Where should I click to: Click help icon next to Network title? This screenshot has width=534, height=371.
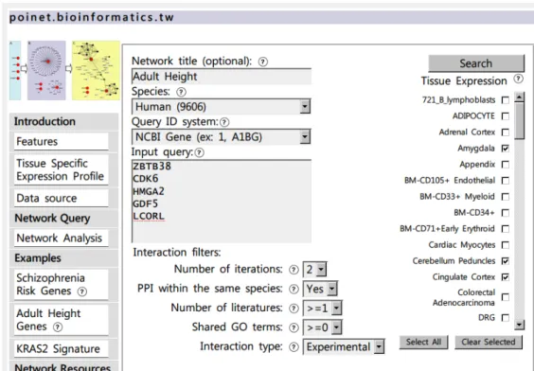pos(263,62)
